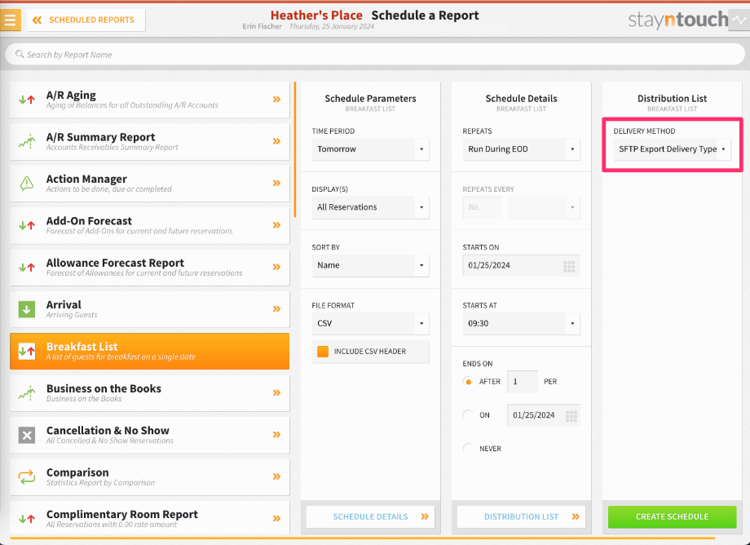The height and width of the screenshot is (545, 750).
Task: Select the Arrival report title
Action: point(64,305)
